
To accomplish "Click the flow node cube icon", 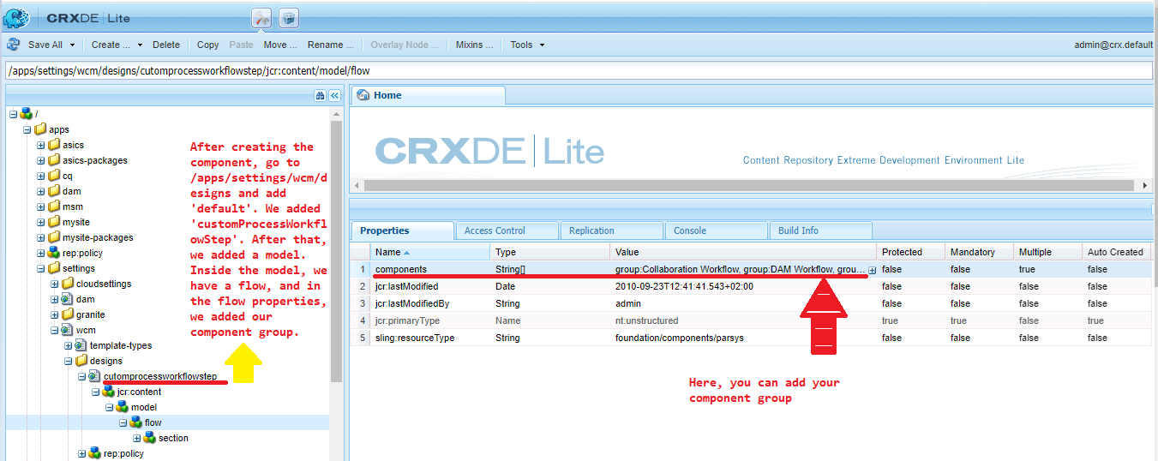I will click(x=135, y=422).
